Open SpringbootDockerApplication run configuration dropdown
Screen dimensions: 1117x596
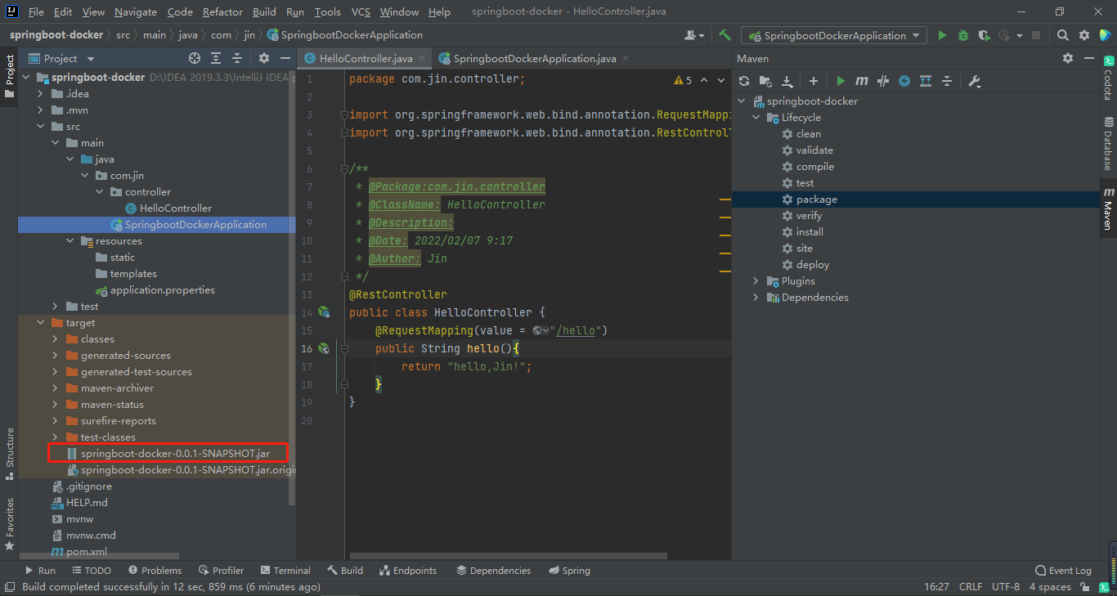(834, 35)
